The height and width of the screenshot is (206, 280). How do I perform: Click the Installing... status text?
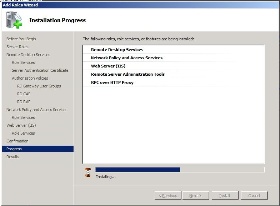[x=106, y=177]
